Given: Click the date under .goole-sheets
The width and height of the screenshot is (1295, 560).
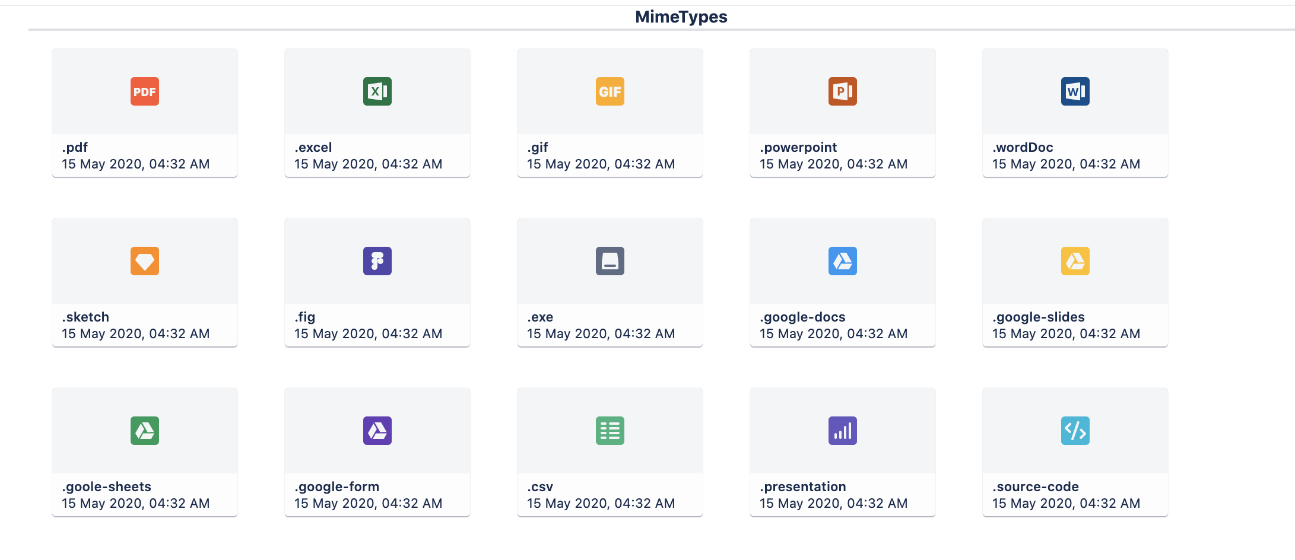Looking at the screenshot, I should point(136,503).
